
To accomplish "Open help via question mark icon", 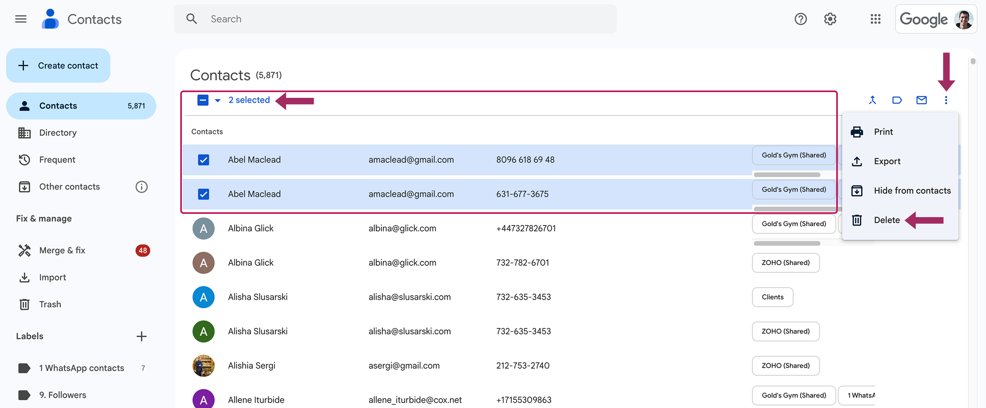I will click(x=800, y=19).
